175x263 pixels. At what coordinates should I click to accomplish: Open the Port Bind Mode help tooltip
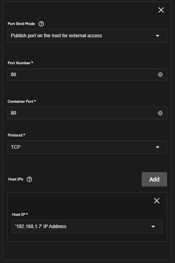41,24
